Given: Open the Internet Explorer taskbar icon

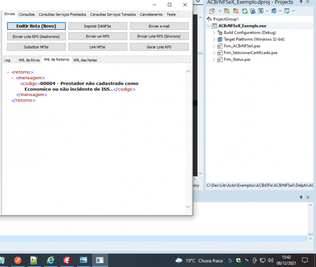Looking at the screenshot, I should tap(51, 260).
